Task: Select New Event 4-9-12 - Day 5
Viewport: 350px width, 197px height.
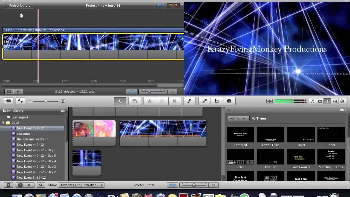Action: pos(36,156)
